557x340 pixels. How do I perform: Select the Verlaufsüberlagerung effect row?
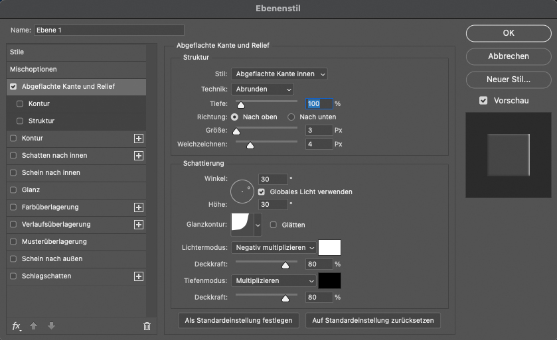click(x=76, y=225)
